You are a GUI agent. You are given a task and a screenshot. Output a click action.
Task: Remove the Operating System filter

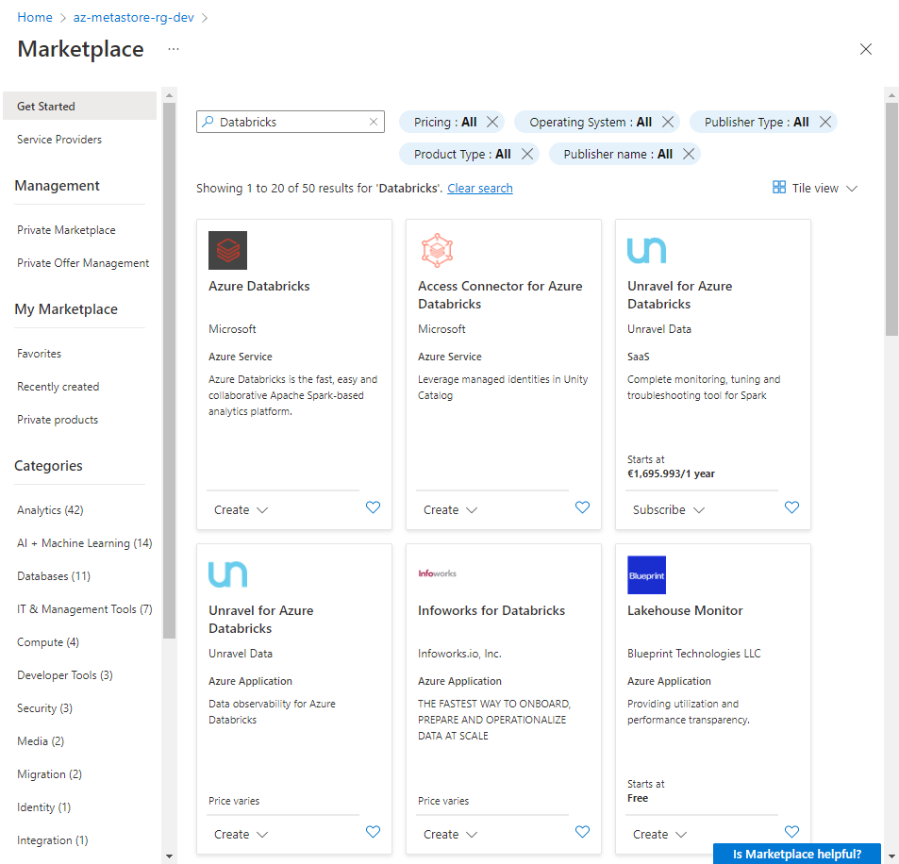click(x=668, y=122)
